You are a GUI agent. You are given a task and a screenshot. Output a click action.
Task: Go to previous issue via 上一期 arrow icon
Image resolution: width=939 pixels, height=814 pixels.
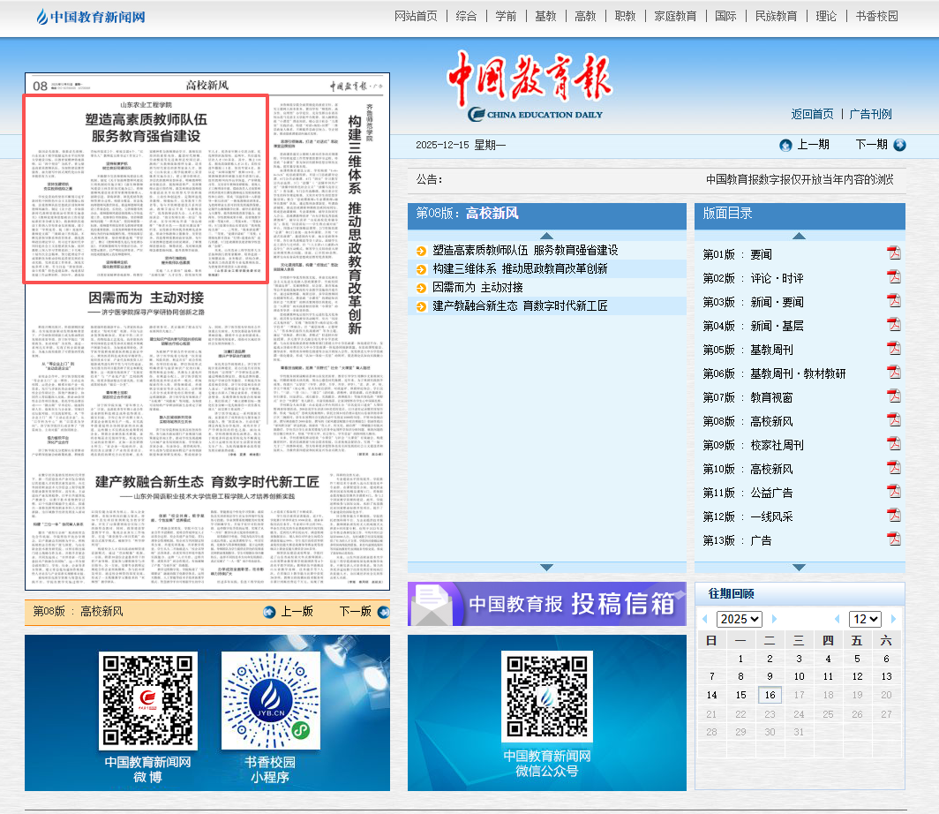coord(785,145)
